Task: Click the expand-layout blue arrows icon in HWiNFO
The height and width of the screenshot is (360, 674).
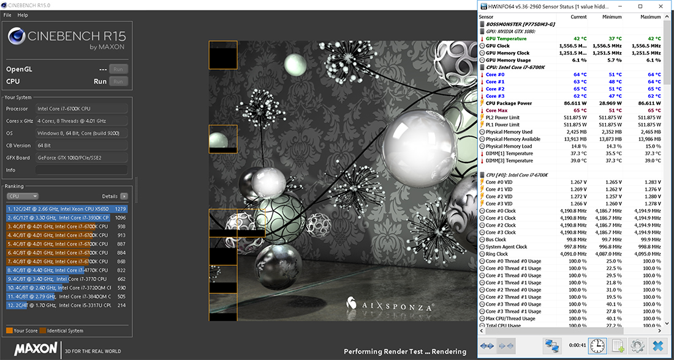Action: 487,346
